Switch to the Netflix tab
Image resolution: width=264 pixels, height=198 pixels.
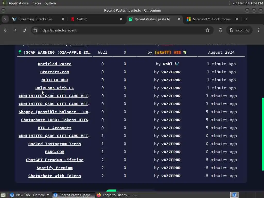click(96, 19)
